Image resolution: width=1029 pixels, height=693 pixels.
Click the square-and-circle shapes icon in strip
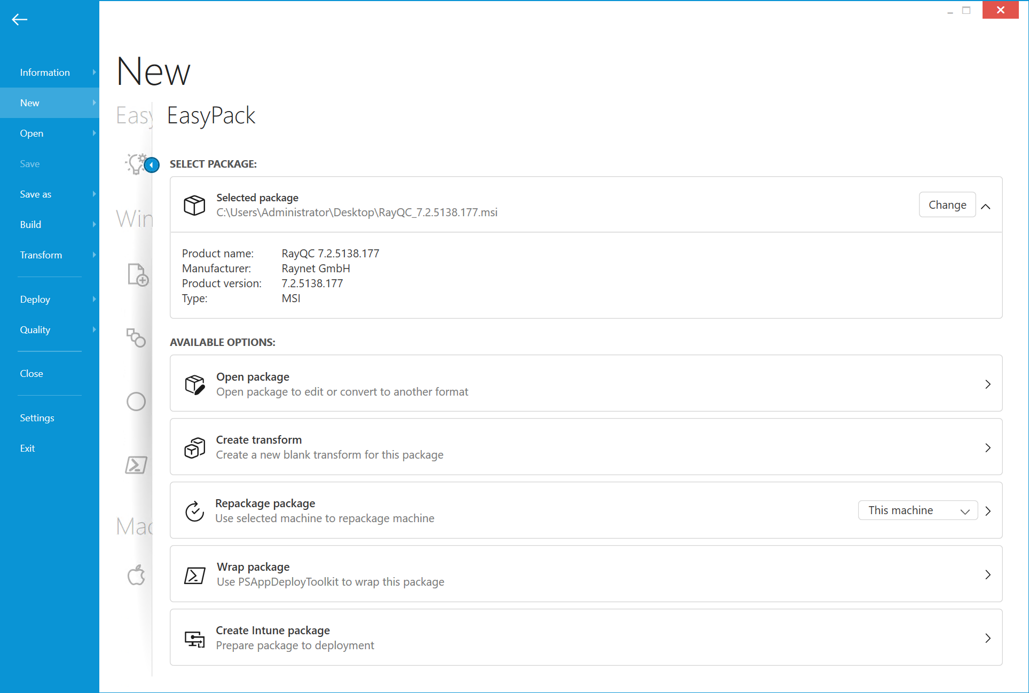click(x=136, y=338)
